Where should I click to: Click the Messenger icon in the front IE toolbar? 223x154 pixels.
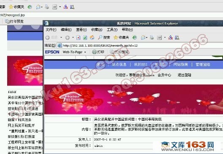coord(171,37)
